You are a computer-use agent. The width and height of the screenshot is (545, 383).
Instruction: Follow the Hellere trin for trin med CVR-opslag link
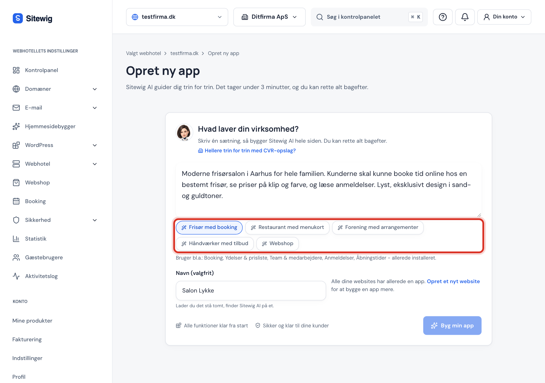(247, 151)
